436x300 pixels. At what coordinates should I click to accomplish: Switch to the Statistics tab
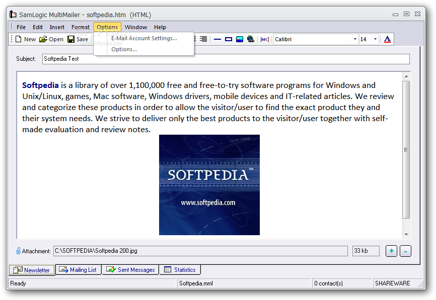[180, 270]
